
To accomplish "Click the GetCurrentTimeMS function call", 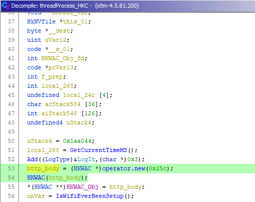I will pyautogui.click(x=98, y=150).
